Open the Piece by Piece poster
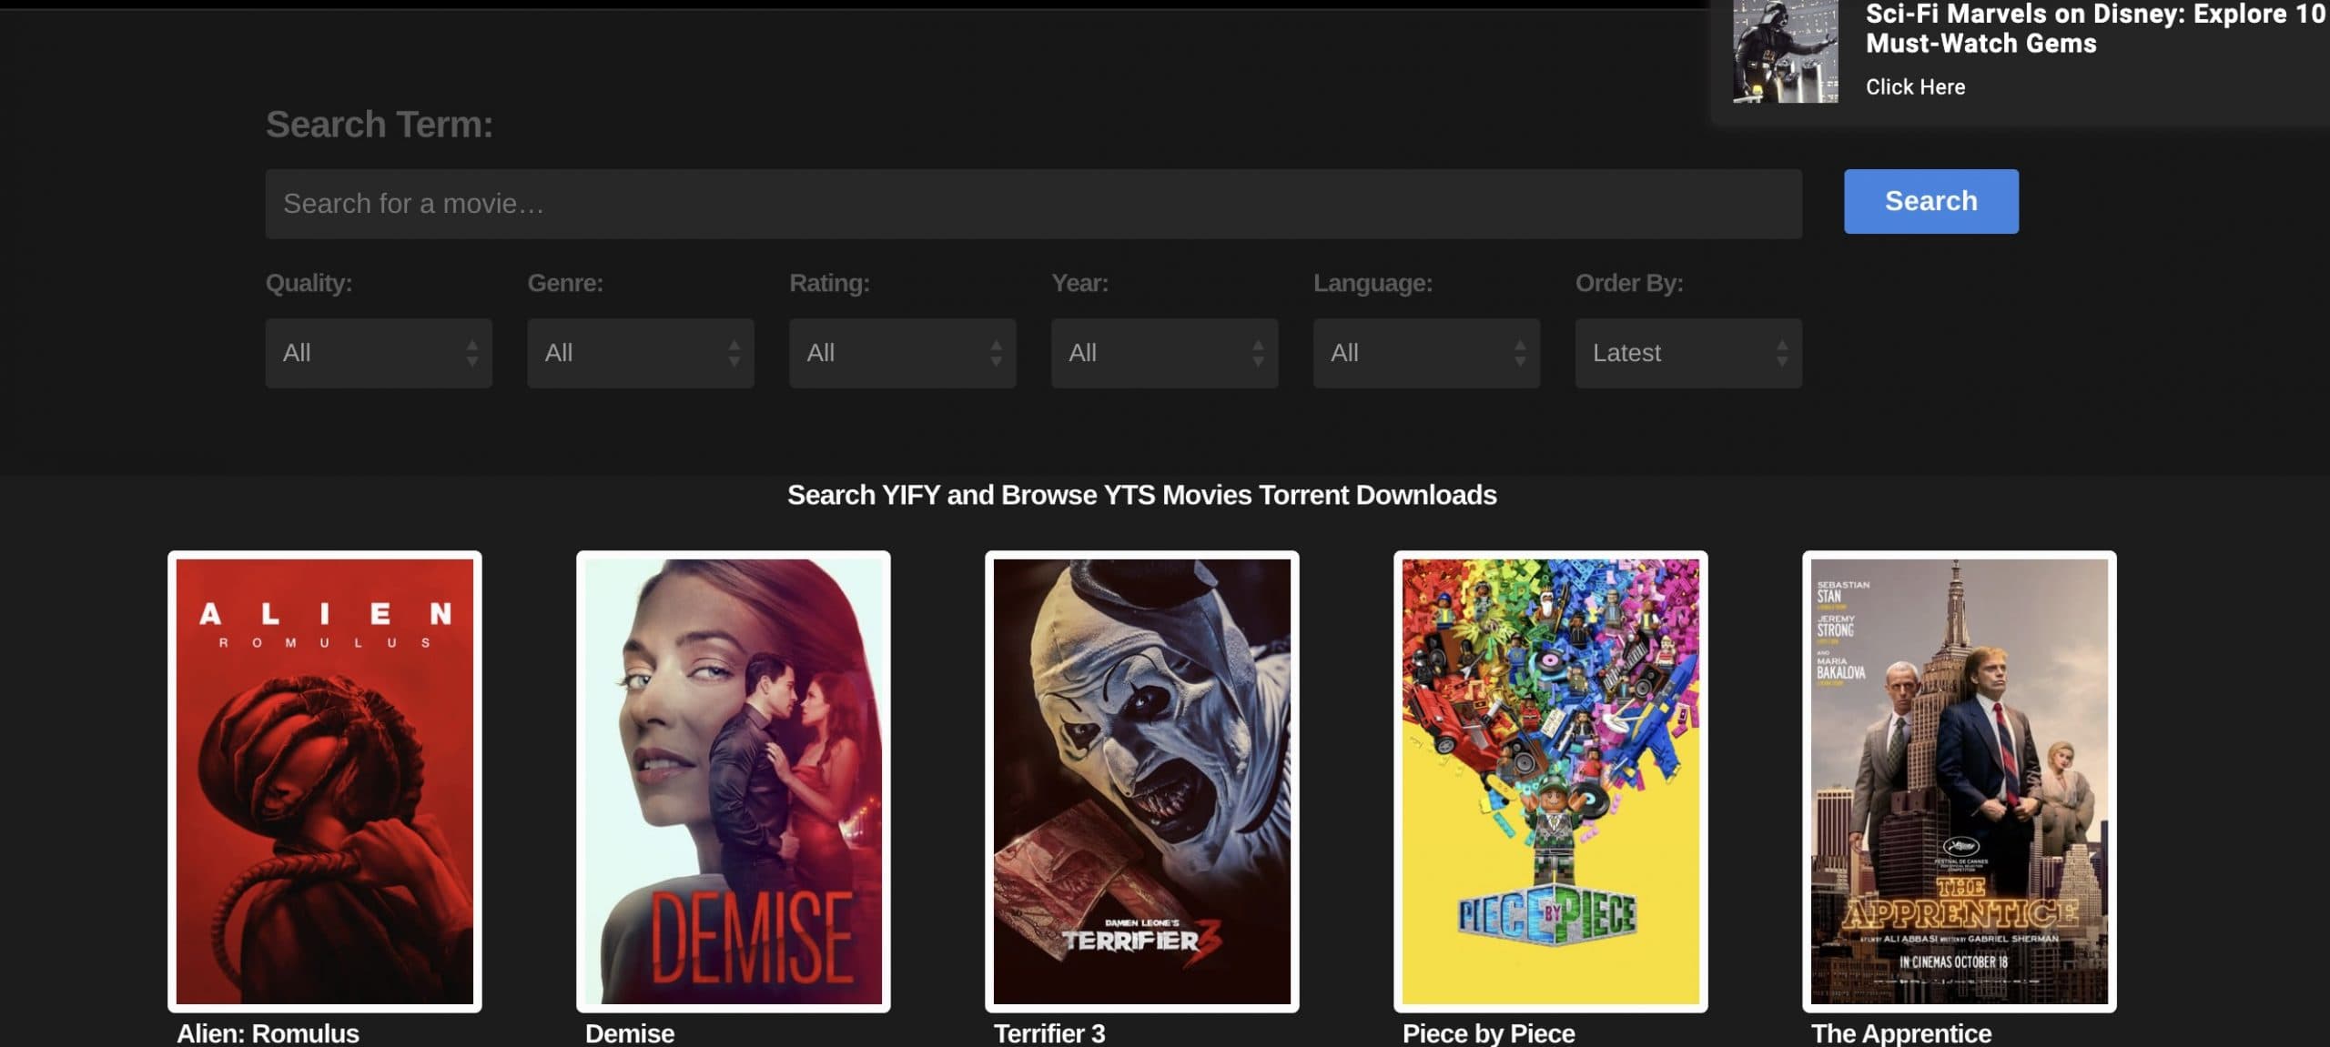The height and width of the screenshot is (1047, 2330). point(1550,780)
